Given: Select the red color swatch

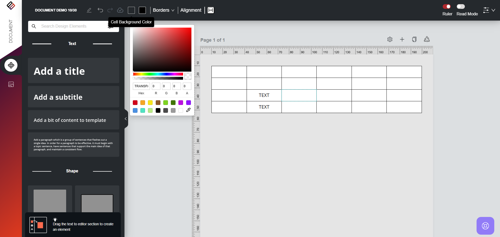Looking at the screenshot, I should click(135, 103).
